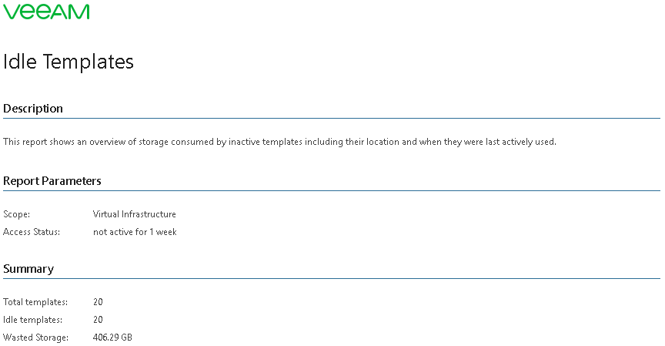The width and height of the screenshot is (665, 346).
Task: Select the 406.29 GB wasted storage value
Action: point(113,338)
